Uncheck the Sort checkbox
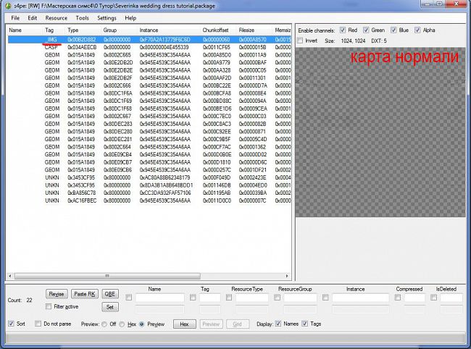Screen dimensions: 471x349 10,324
